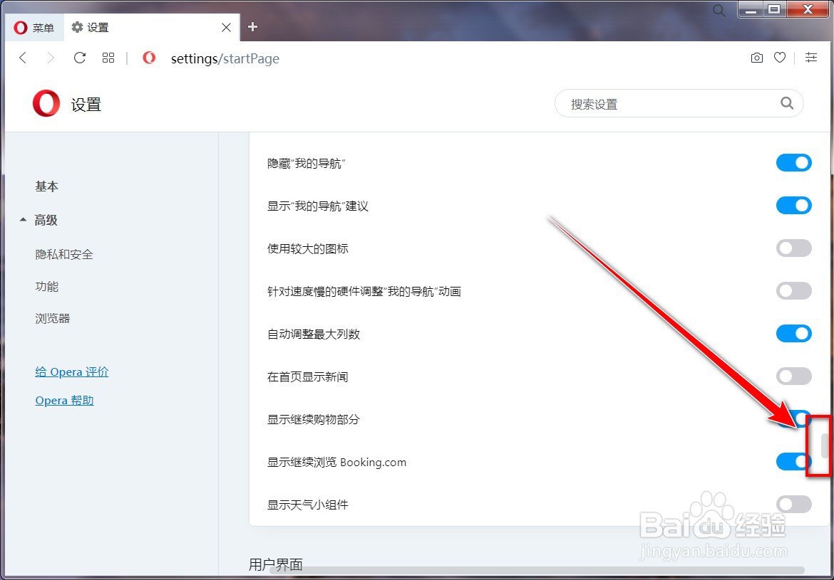834x580 pixels.
Task: Select 隐私和安全 in the sidebar
Action: 66,254
